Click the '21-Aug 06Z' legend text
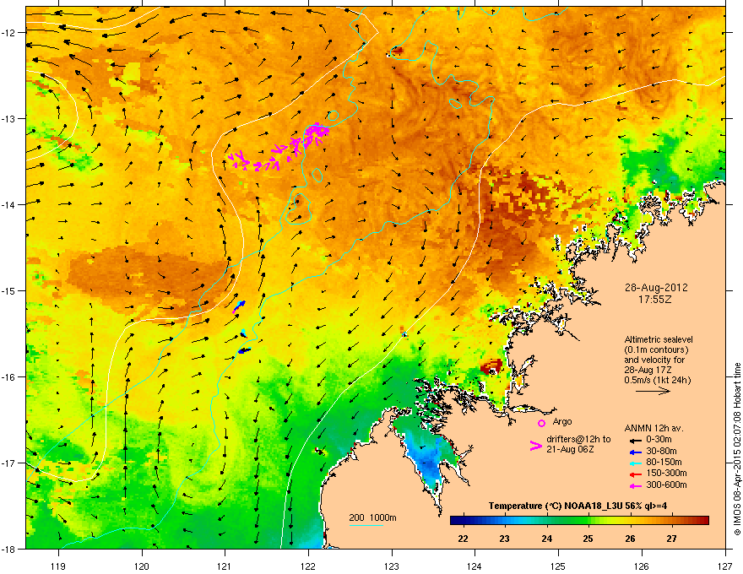The width and height of the screenshot is (743, 574). tap(570, 449)
